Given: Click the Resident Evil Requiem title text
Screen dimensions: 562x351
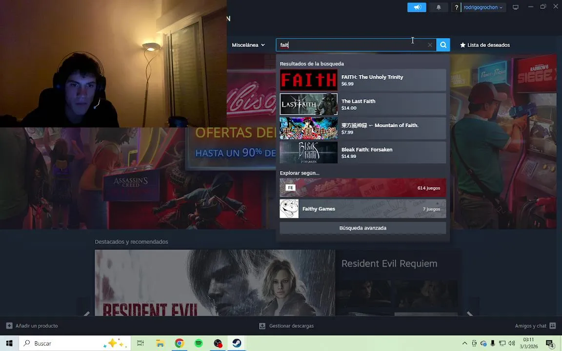Looking at the screenshot, I should coord(389,264).
